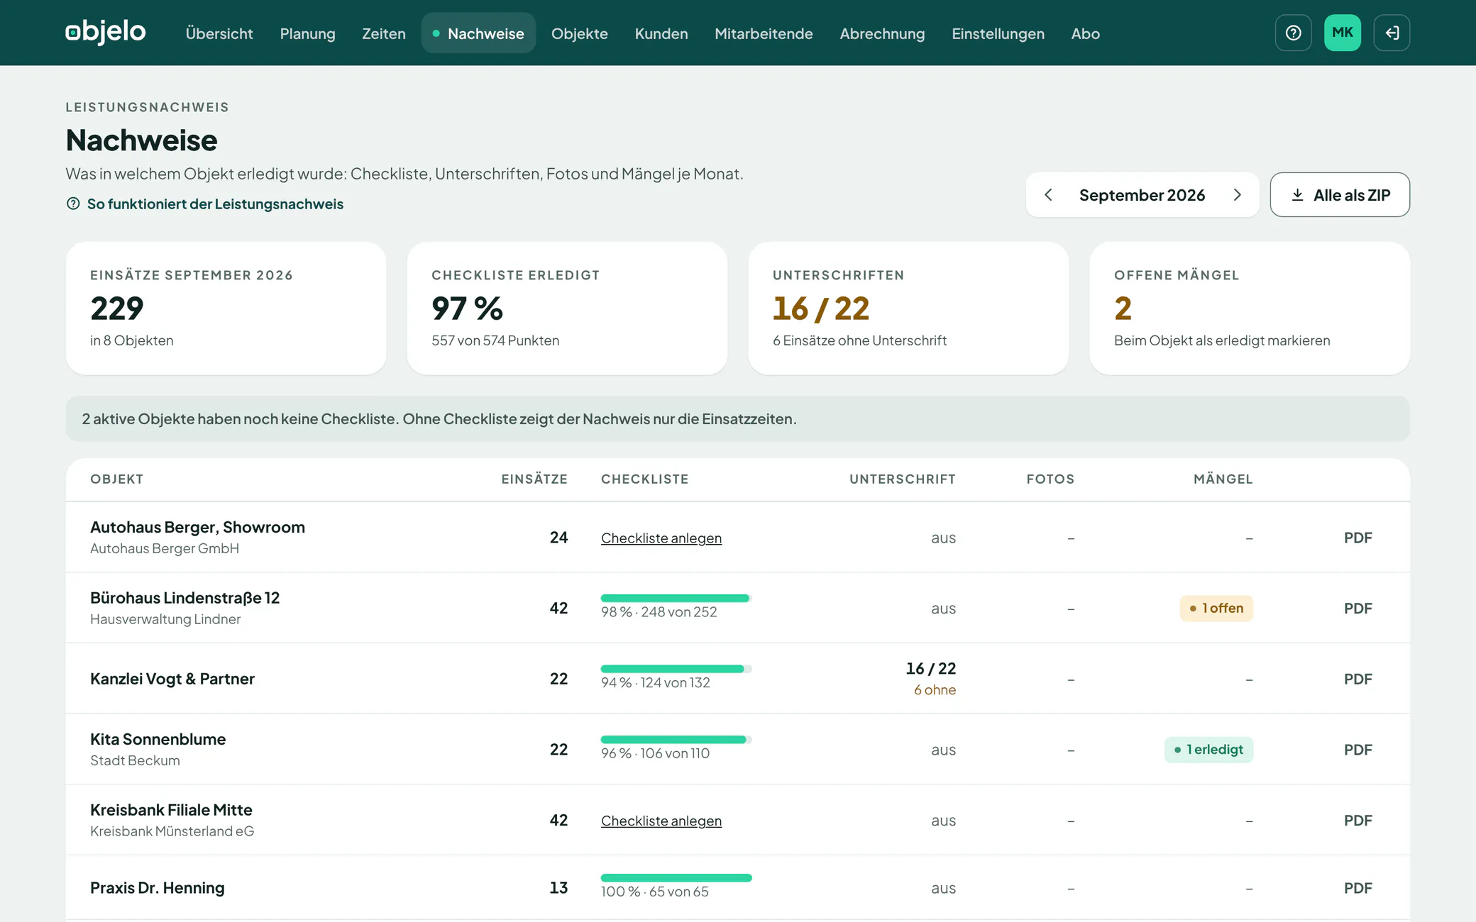The width and height of the screenshot is (1476, 922).
Task: Open 'So funktioniert der Leistungsnachweis' help link
Action: click(x=205, y=204)
